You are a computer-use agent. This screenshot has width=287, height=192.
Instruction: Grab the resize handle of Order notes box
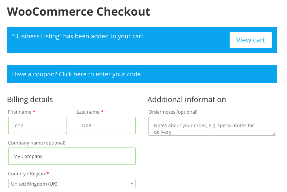[x=274, y=134]
